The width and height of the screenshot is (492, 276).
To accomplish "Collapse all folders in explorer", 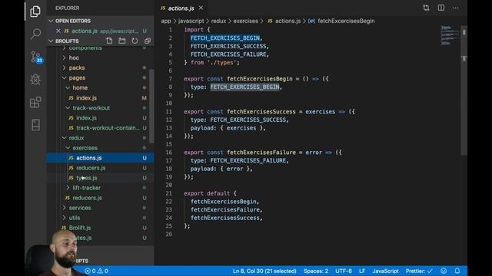I will 148,41.
